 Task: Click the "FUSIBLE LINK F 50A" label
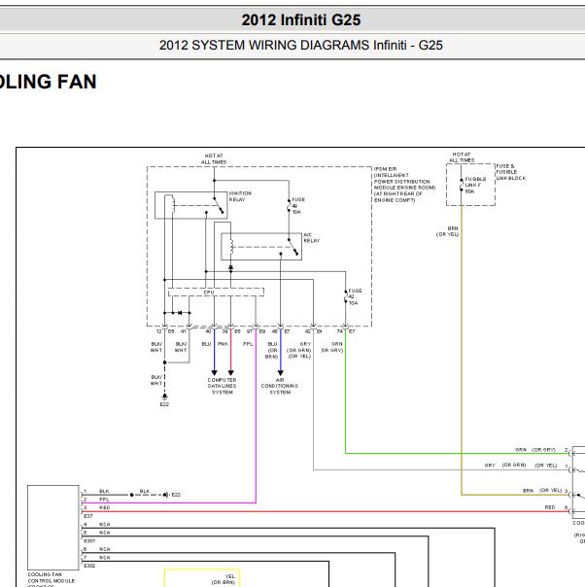(475, 185)
